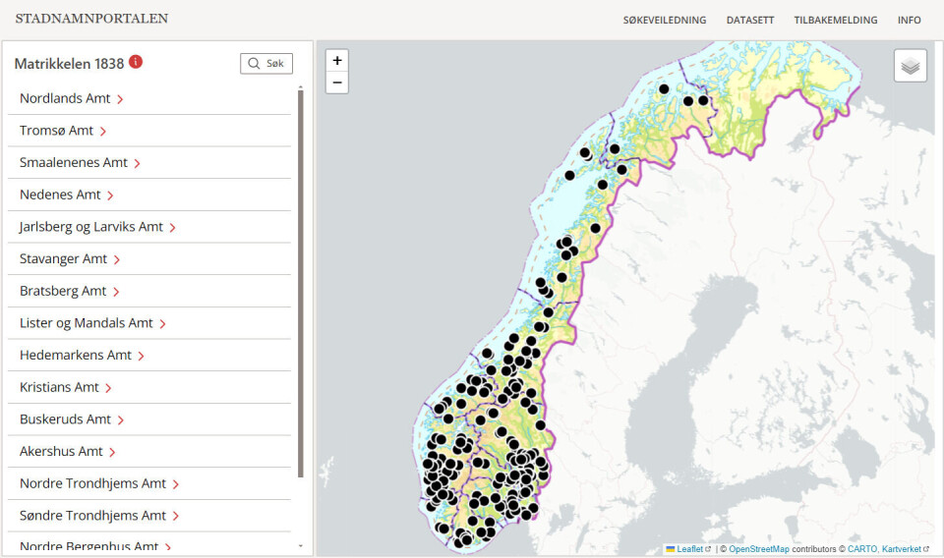
Task: Expand the Tromsø Amt entry
Action: tap(63, 131)
